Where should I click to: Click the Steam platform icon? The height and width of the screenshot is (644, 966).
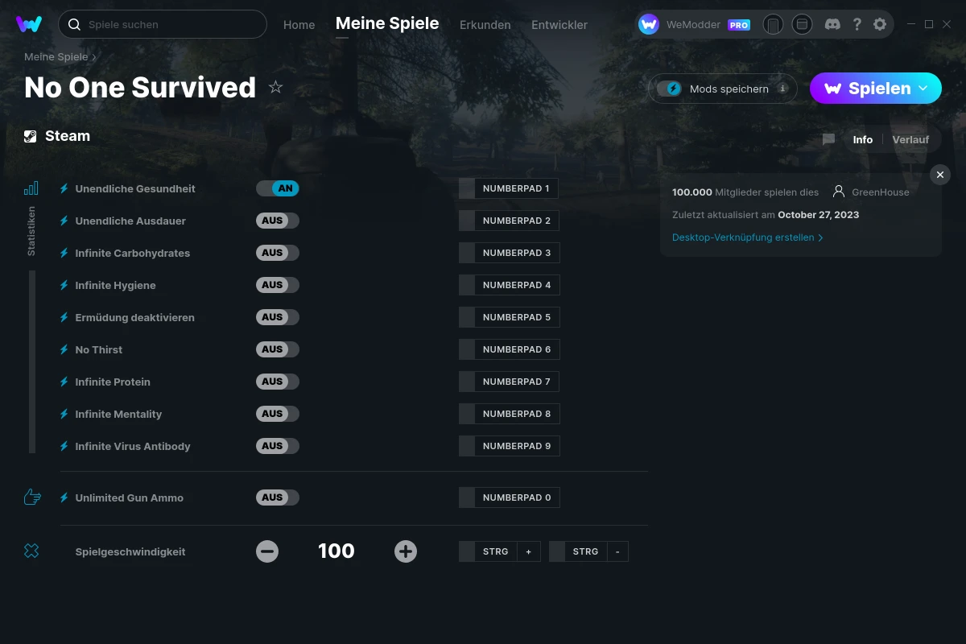point(31,136)
